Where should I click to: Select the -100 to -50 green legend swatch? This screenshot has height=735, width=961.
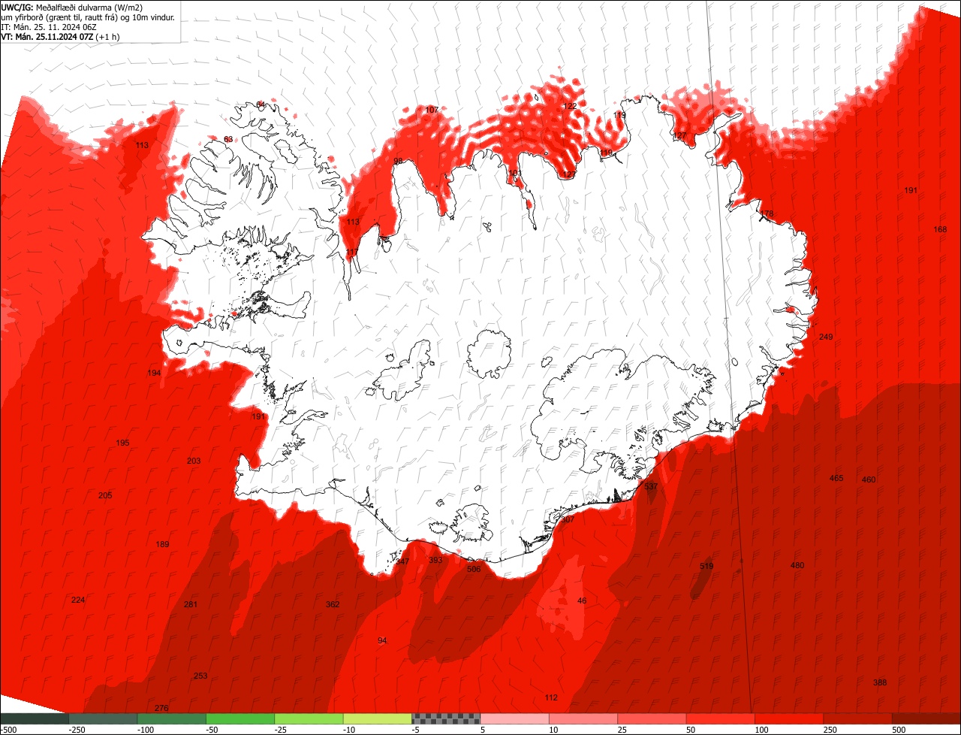(x=171, y=718)
